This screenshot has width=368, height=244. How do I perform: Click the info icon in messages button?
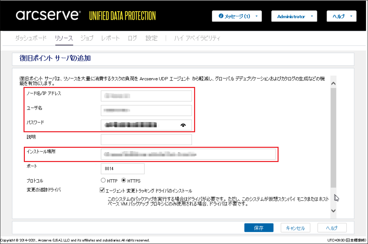pyautogui.click(x=221, y=16)
